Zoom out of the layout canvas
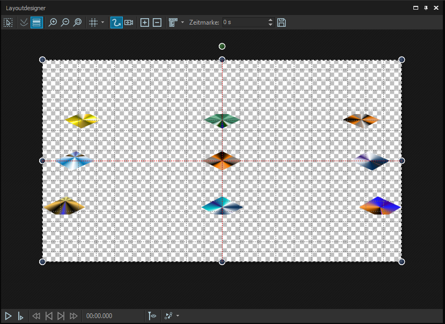445x324 pixels. pyautogui.click(x=65, y=22)
